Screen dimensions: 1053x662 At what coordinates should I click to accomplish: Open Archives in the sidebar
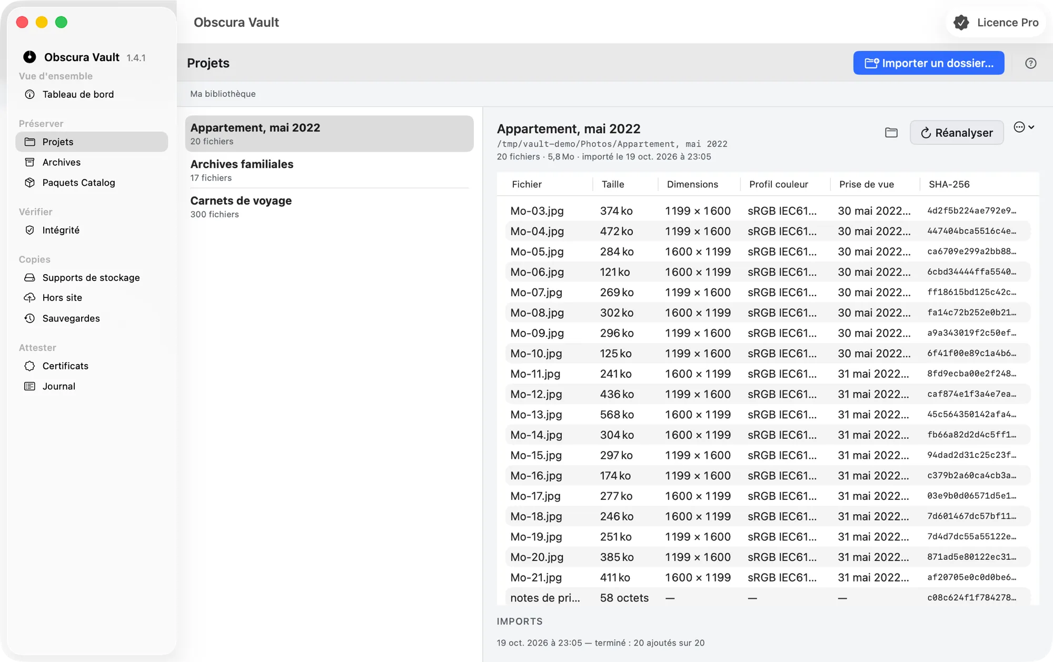click(x=92, y=162)
